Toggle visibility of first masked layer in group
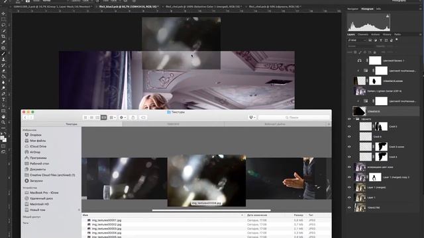Image resolution: width=424 pixels, height=238 pixels. 349,126
